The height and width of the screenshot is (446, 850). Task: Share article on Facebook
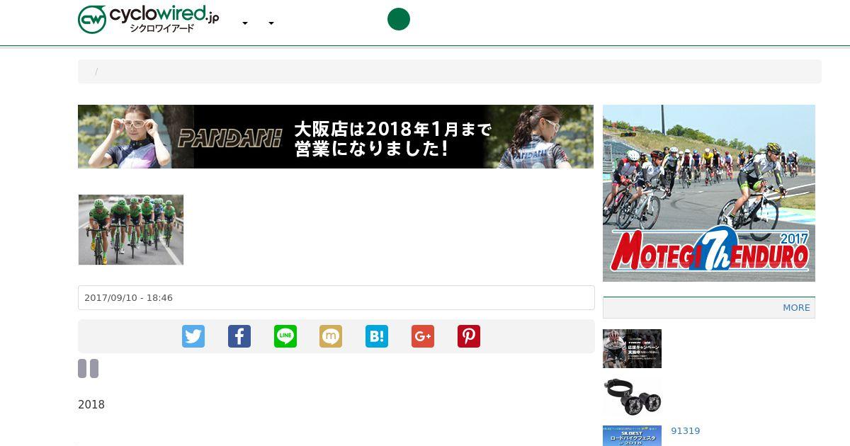click(x=239, y=336)
